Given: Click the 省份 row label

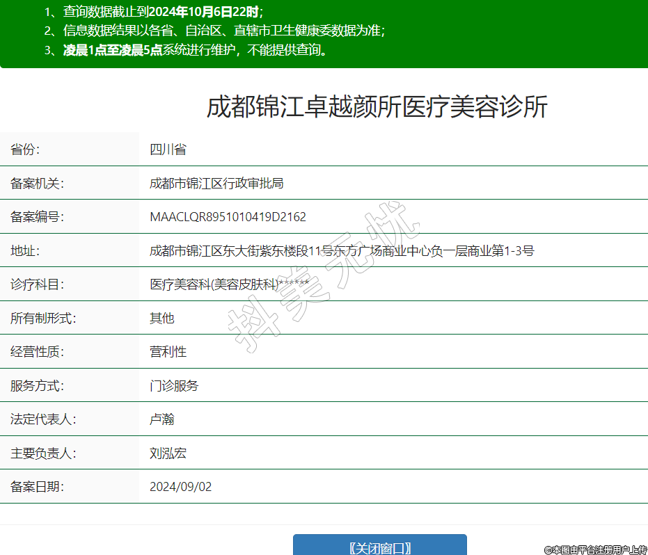Looking at the screenshot, I should tap(25, 150).
